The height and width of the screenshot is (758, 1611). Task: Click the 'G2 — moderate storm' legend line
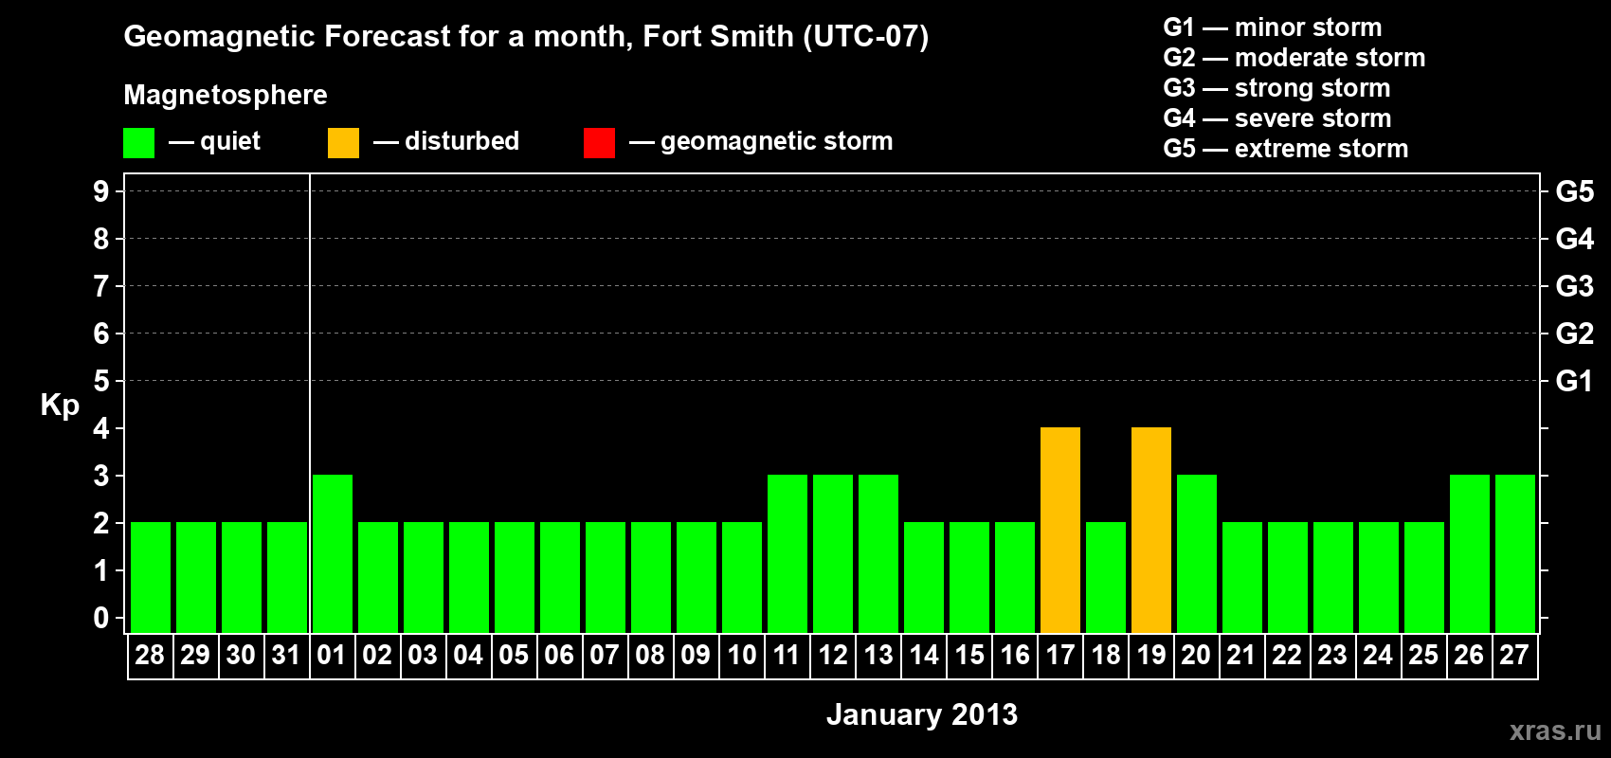coord(1294,58)
